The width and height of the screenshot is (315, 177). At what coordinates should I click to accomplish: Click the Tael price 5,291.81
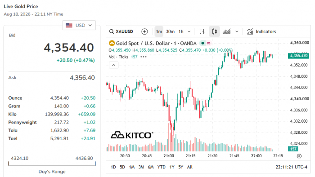(x=59, y=138)
